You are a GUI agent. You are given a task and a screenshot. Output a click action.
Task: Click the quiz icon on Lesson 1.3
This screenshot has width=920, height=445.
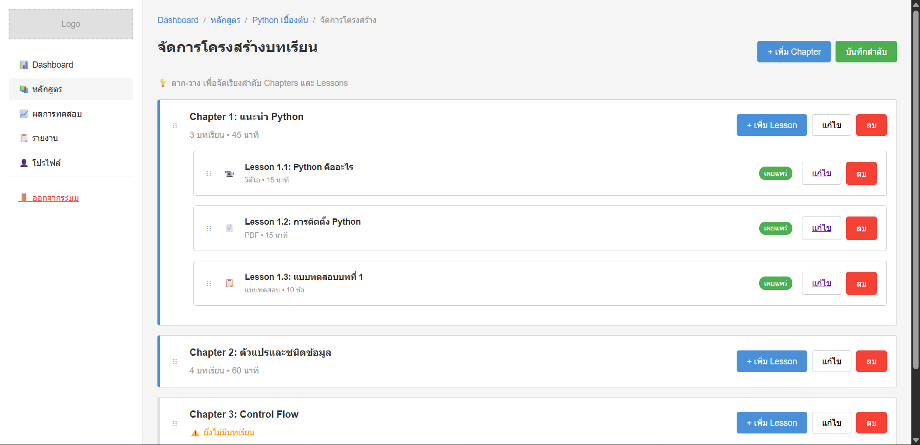pyautogui.click(x=229, y=283)
